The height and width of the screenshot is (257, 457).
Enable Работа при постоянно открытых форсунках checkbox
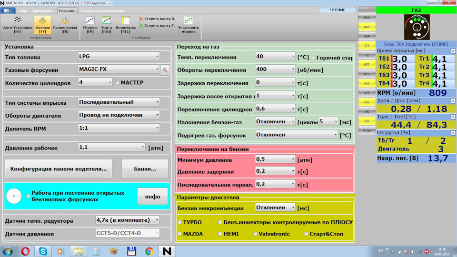[28, 196]
